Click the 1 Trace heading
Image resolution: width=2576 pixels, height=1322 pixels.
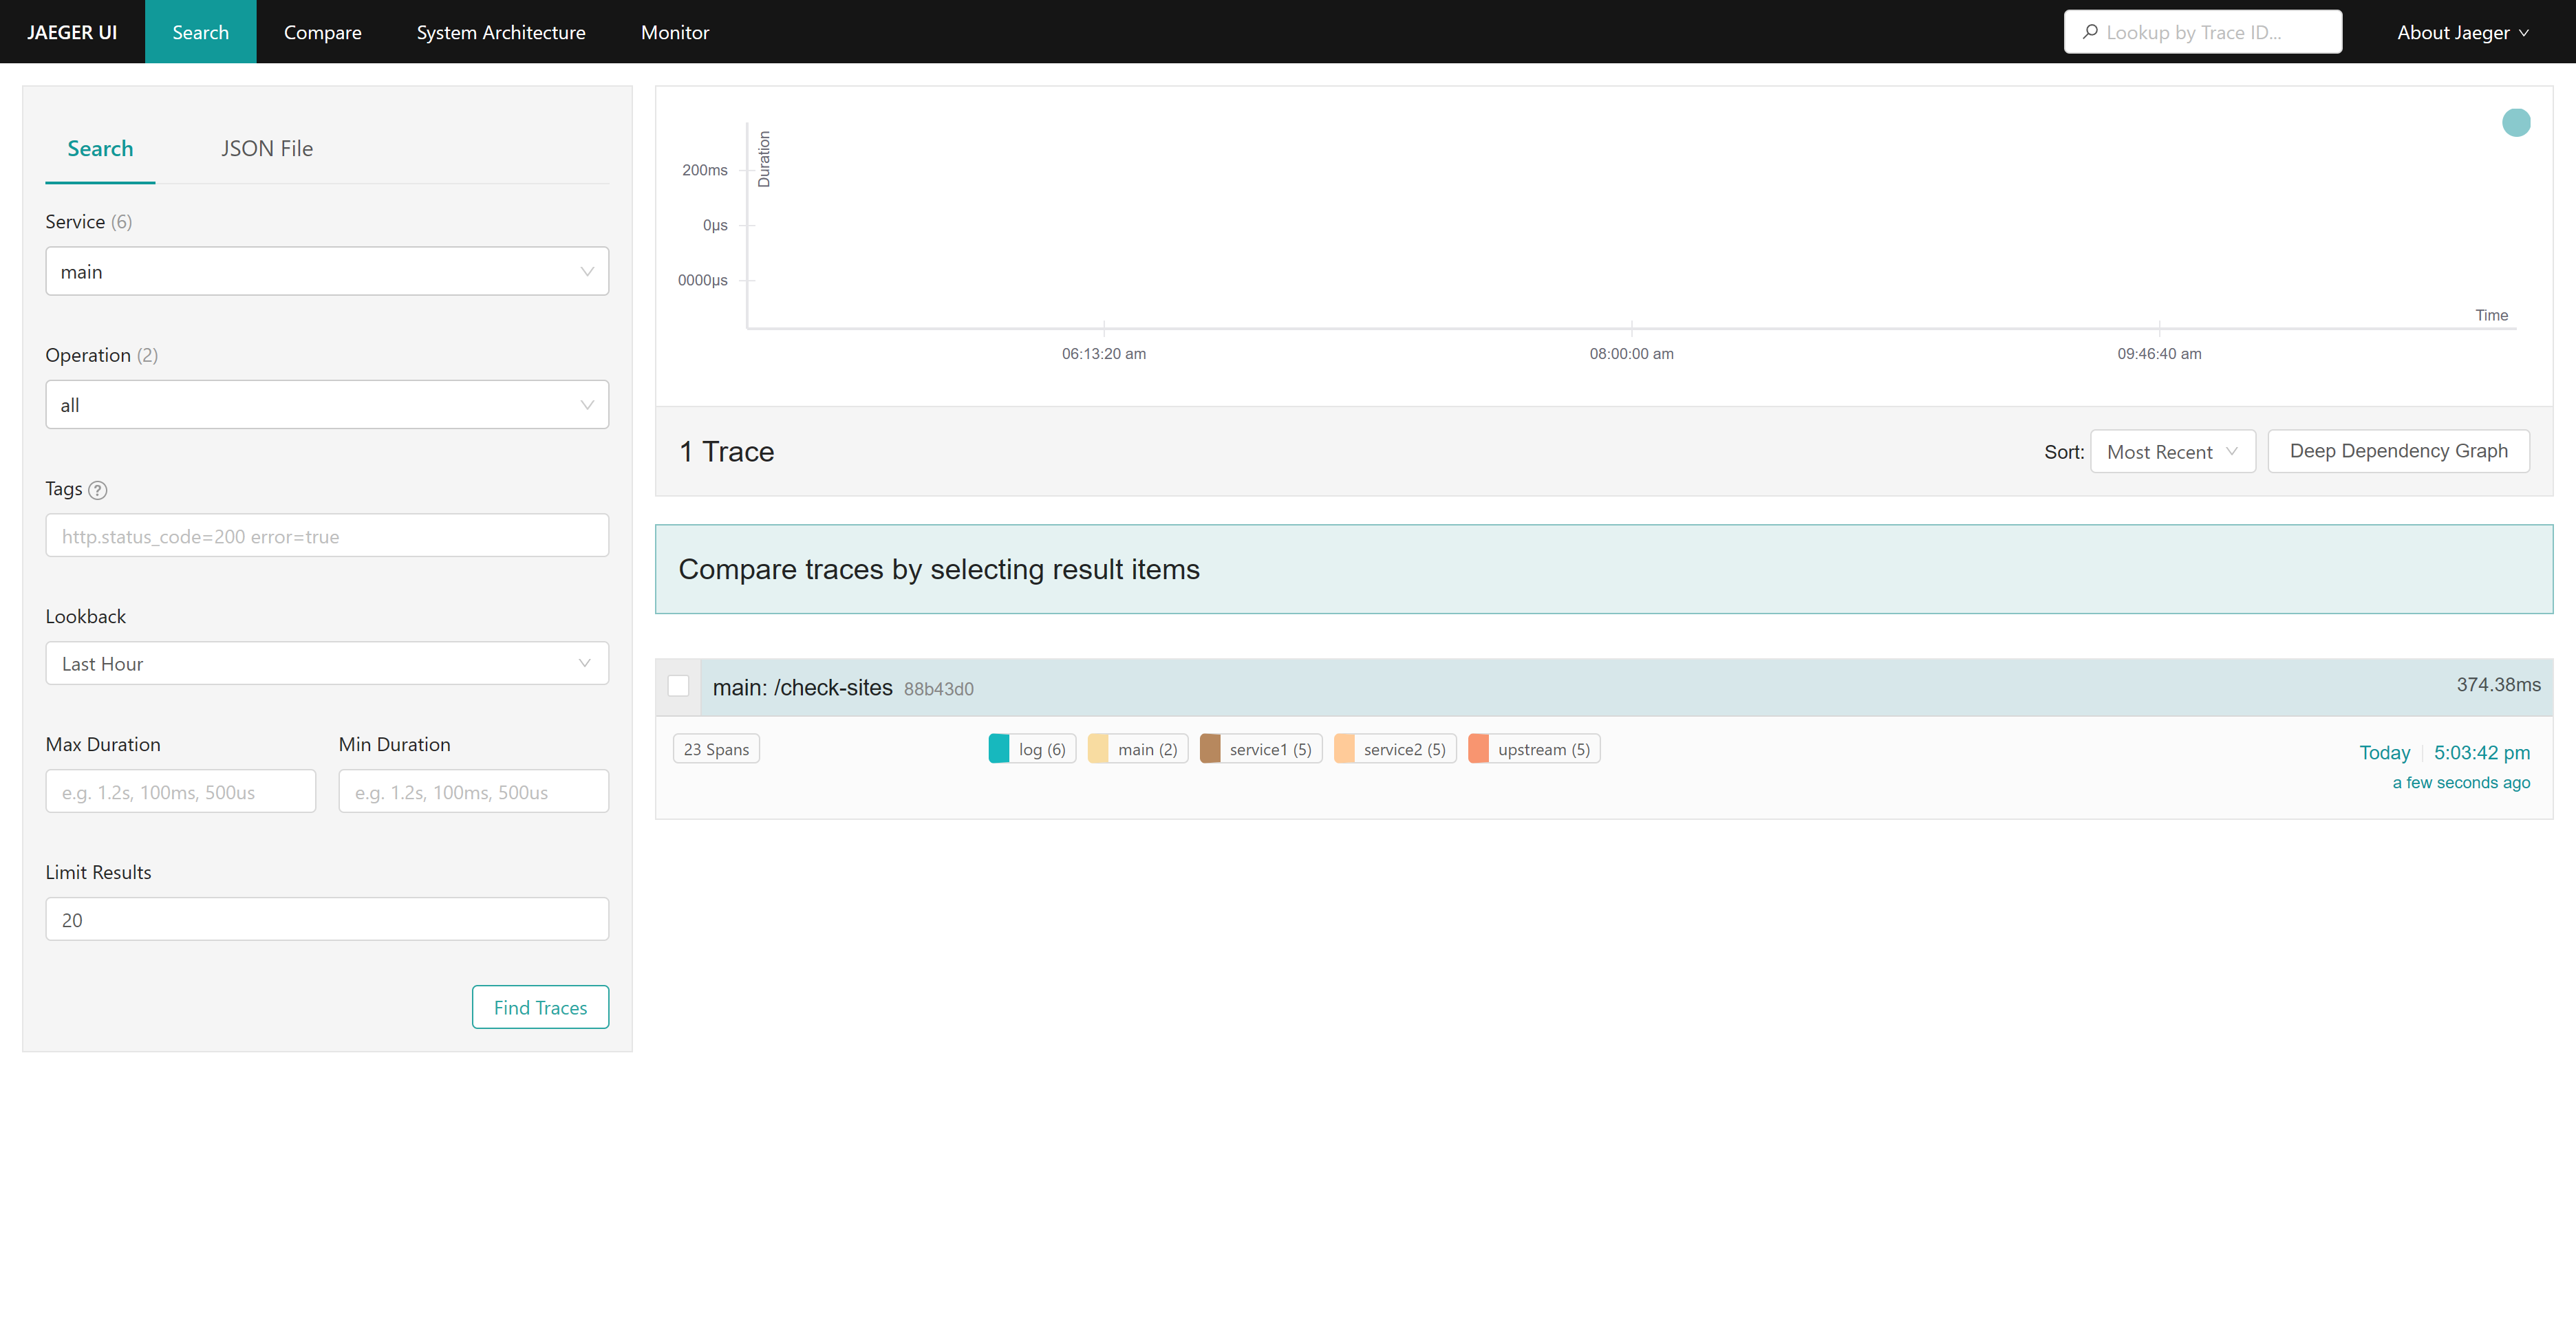(727, 452)
